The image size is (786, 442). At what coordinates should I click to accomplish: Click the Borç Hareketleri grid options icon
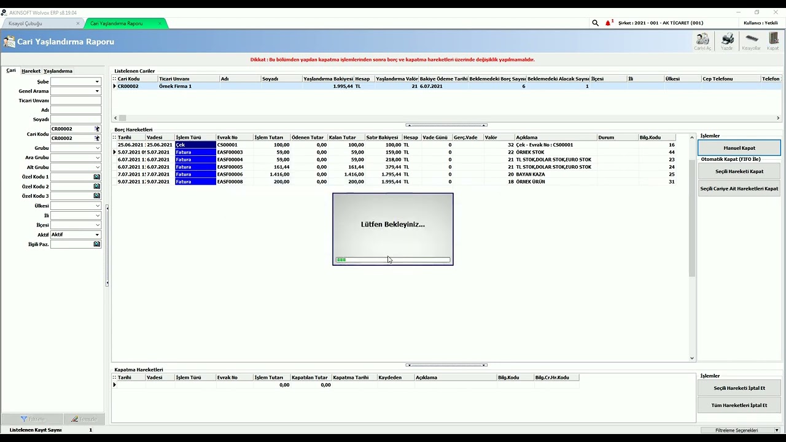tap(114, 138)
